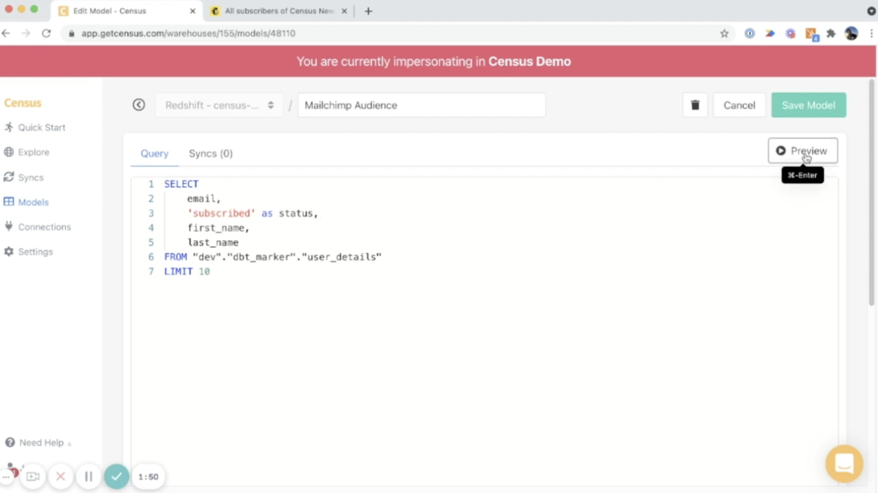The image size is (878, 493).
Task: Click the Cancel button
Action: 739,105
